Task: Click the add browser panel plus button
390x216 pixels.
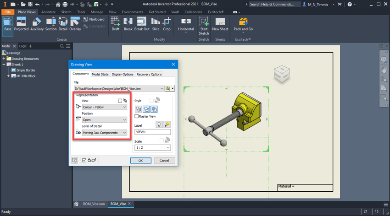Action: pos(31,46)
